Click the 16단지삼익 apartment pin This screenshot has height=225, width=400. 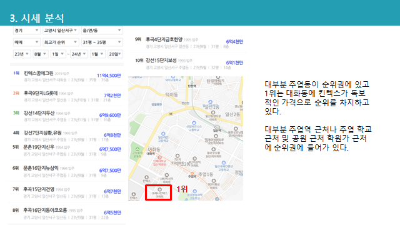(x=194, y=158)
